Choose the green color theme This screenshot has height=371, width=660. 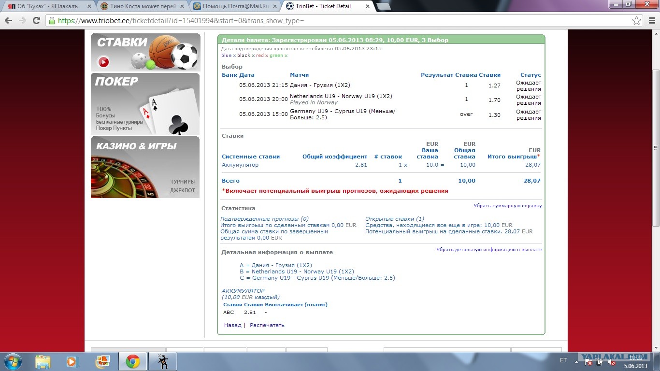pyautogui.click(x=276, y=56)
